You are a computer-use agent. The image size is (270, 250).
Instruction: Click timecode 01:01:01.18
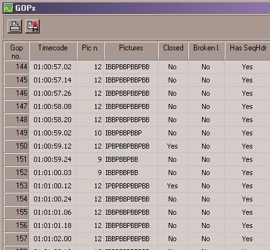[x=52, y=225]
